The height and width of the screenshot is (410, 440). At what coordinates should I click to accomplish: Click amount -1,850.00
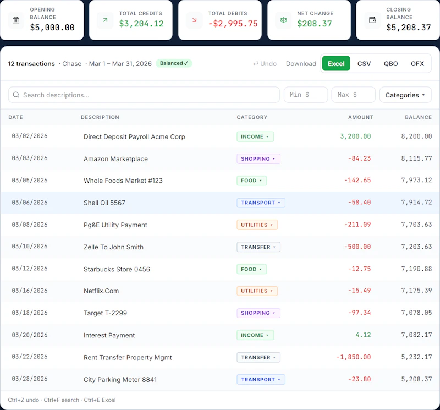(x=354, y=357)
